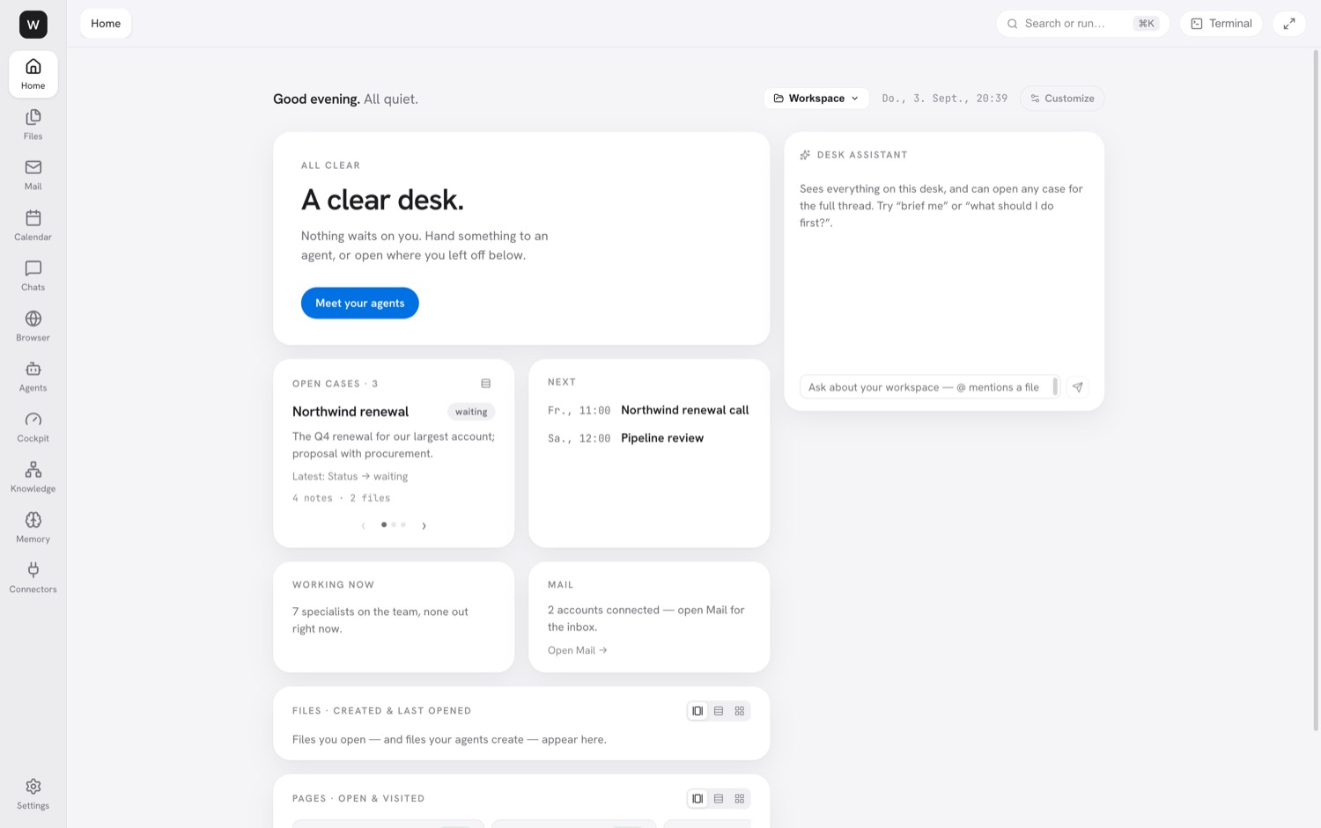Open Cockpit in the sidebar
This screenshot has height=828, width=1321.
(33, 427)
